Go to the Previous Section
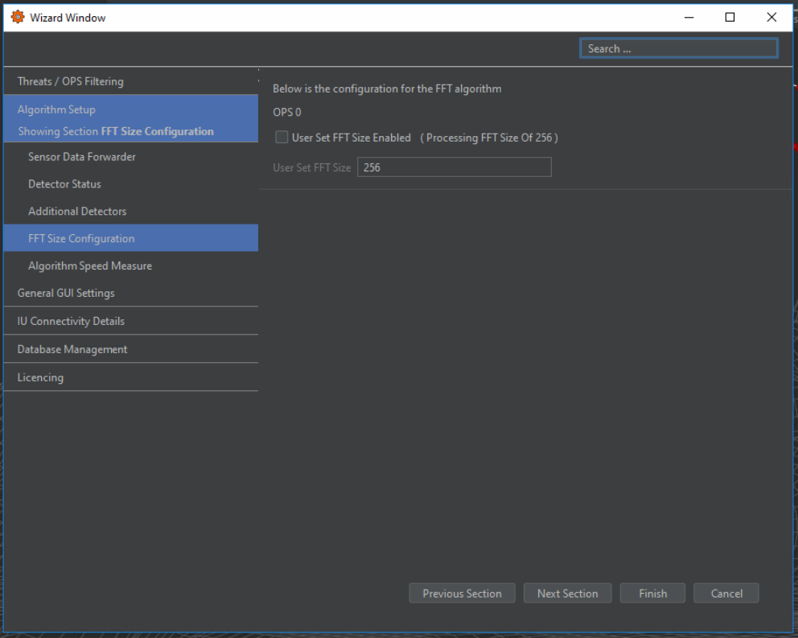This screenshot has width=798, height=638. (462, 594)
